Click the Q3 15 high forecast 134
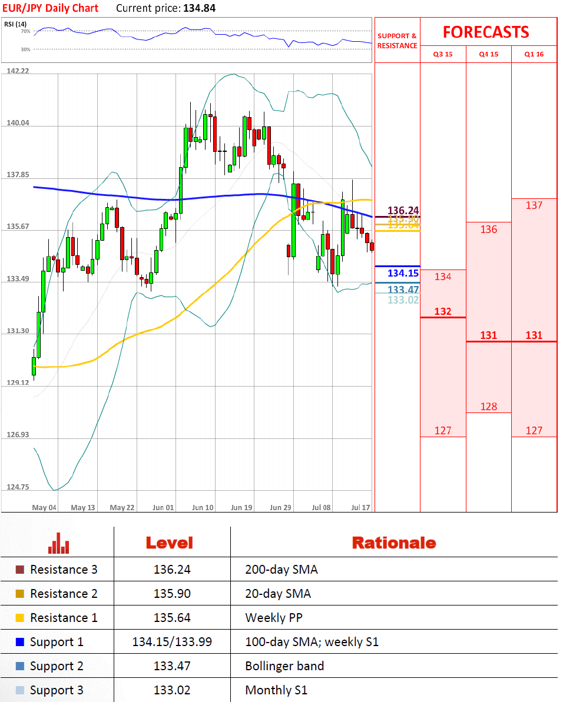Screen dimensions: 563x702 pyautogui.click(x=443, y=277)
